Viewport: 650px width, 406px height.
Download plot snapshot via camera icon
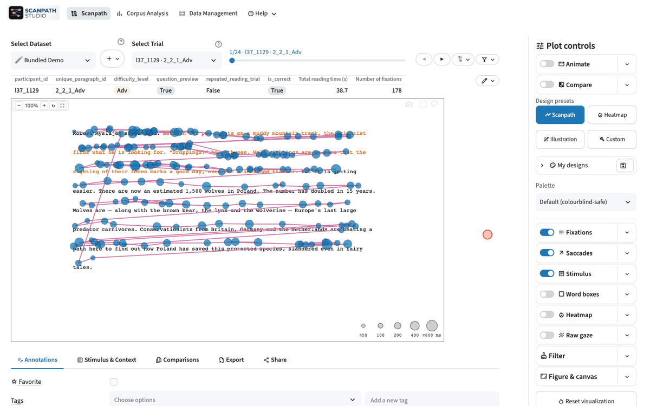coord(409,104)
